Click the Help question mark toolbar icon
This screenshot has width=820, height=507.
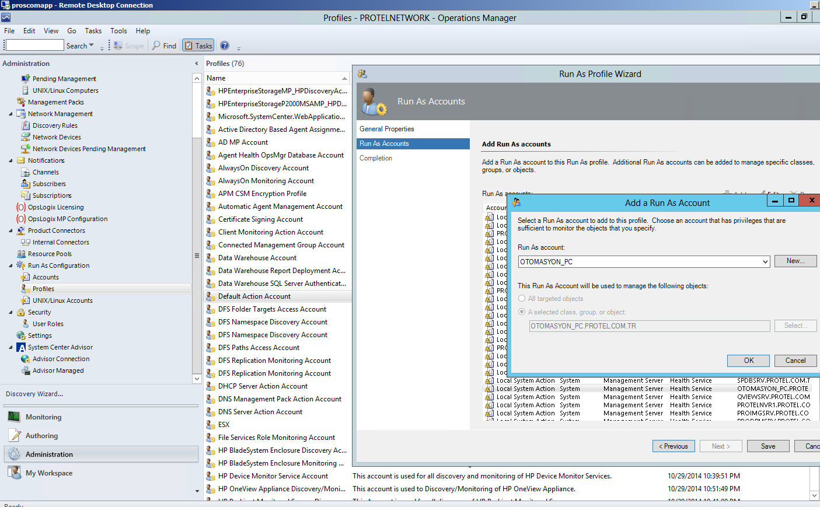pos(225,46)
